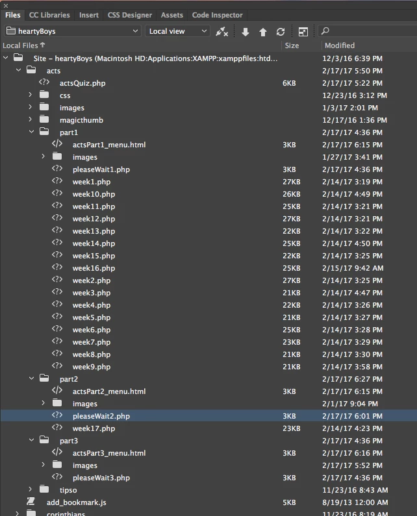Select the week6.php file name
Image resolution: width=417 pixels, height=516 pixels.
92,330
